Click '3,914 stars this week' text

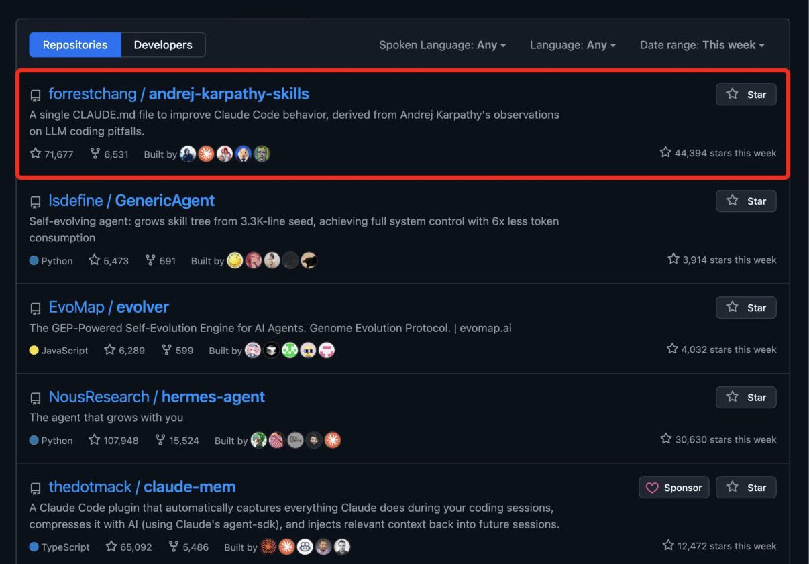click(722, 260)
